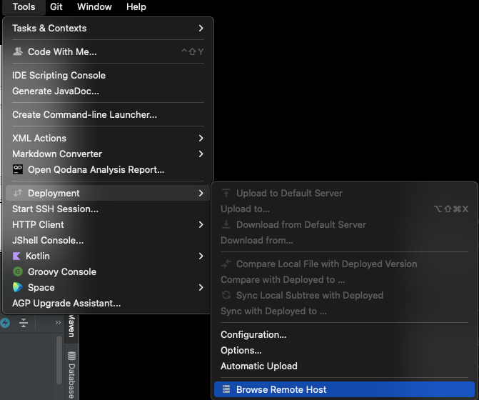Click the Qodana QD icon
Viewport: 479px width, 400px height.
(x=18, y=169)
